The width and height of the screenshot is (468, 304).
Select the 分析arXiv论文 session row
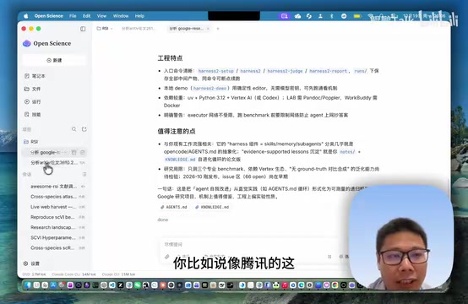coord(54,163)
